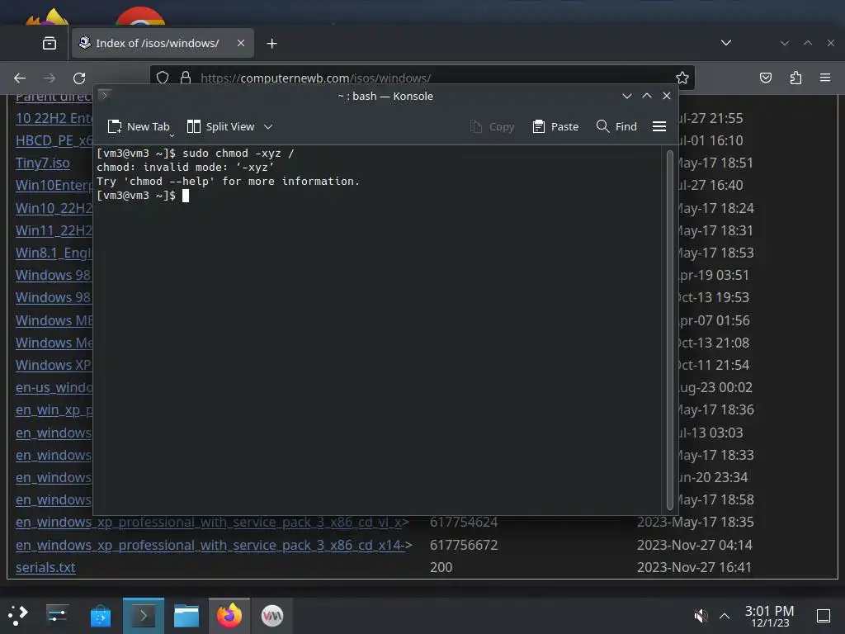Open Split View in Konsole
This screenshot has height=634, width=845.
(220, 126)
